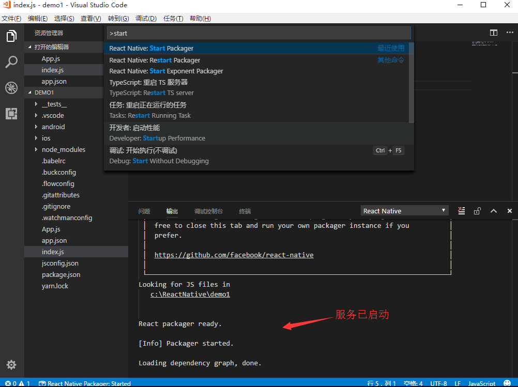Toggle output scroll lock icon

pyautogui.click(x=477, y=211)
